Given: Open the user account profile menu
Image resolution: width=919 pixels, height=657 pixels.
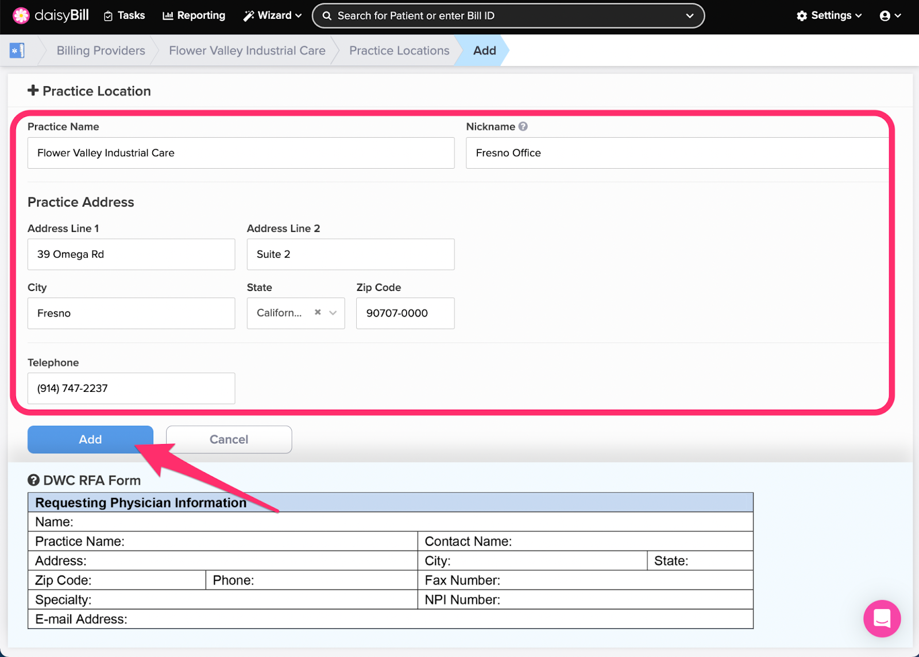Looking at the screenshot, I should pyautogui.click(x=890, y=15).
